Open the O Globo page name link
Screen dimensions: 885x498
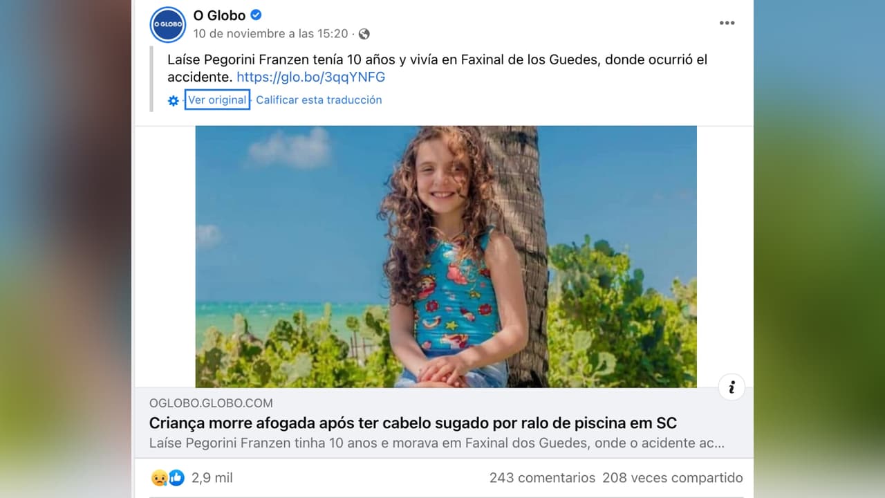[x=219, y=15]
